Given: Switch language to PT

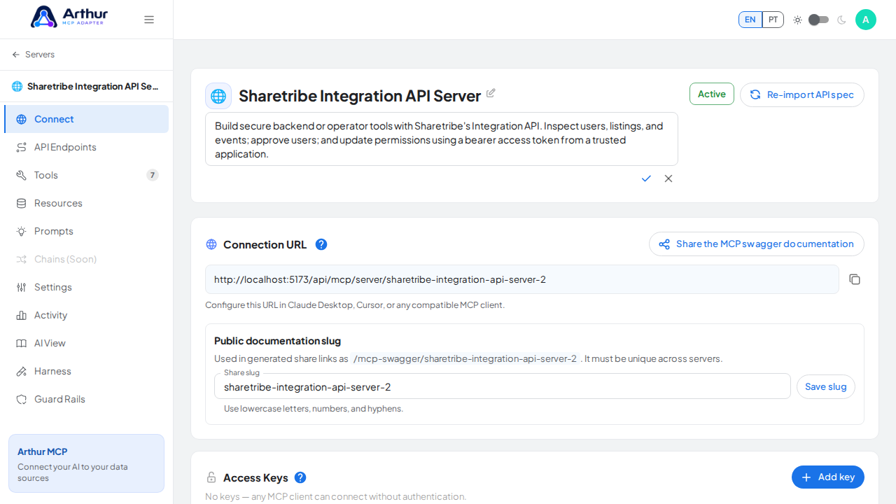Looking at the screenshot, I should [x=773, y=20].
